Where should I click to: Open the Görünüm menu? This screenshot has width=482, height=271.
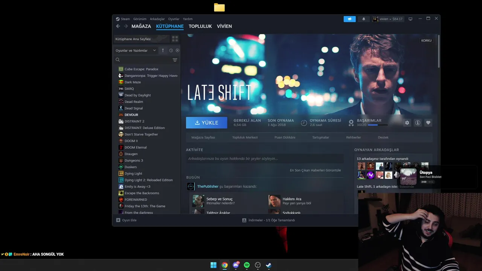(140, 19)
